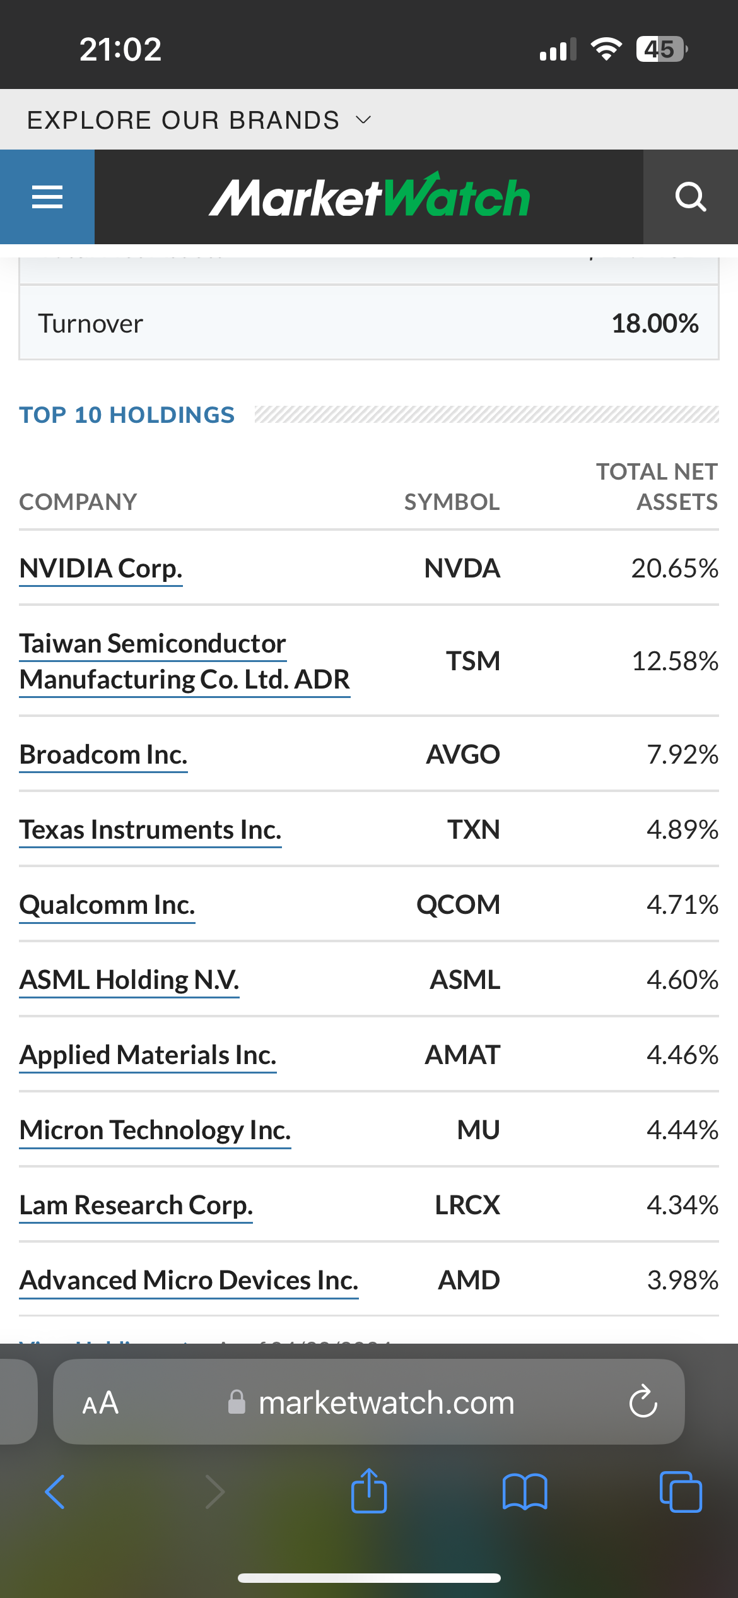738x1598 pixels.
Task: Open the Texas Instruments Inc. link
Action: (x=150, y=830)
